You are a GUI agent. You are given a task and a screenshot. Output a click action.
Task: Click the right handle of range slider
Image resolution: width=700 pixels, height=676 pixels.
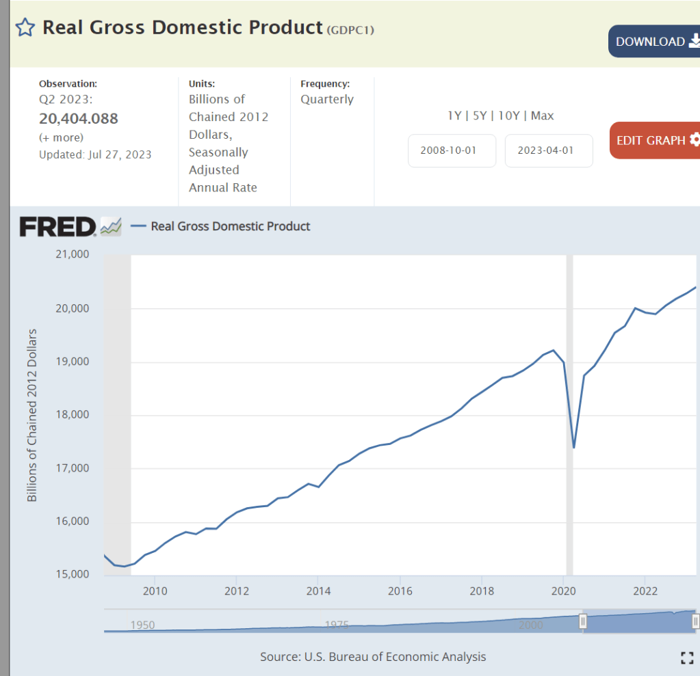click(x=695, y=621)
